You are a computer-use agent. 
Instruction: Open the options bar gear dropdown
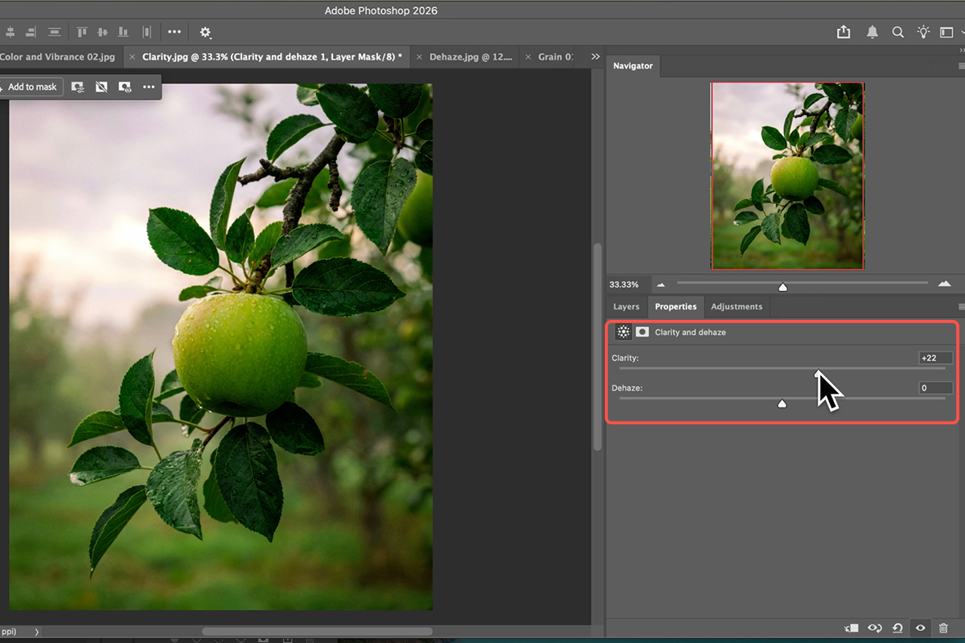pos(205,32)
